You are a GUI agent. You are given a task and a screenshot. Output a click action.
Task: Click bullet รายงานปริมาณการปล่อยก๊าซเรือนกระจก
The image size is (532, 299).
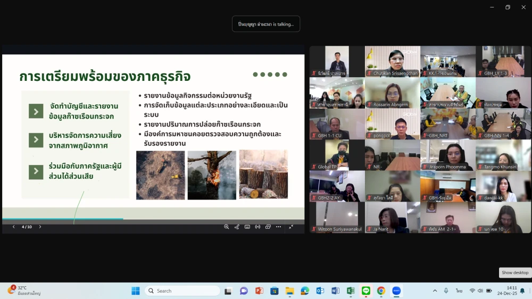point(202,124)
